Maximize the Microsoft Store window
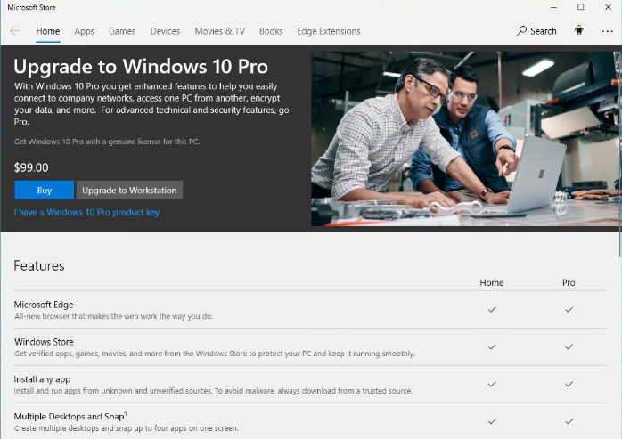This screenshot has width=622, height=439. coord(580,7)
